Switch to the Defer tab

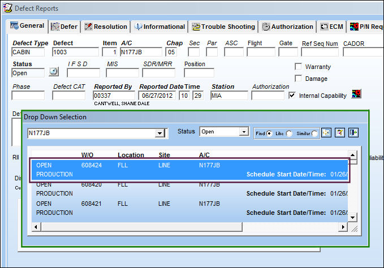point(64,27)
